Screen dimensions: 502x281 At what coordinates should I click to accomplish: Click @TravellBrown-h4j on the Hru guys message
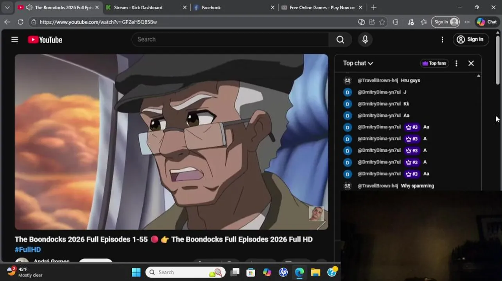(378, 80)
